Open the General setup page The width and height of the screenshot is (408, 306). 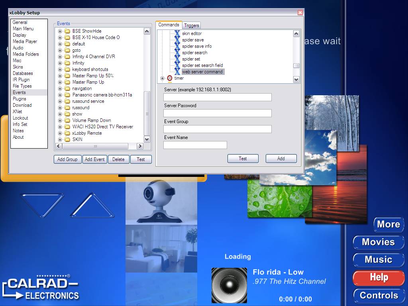tap(20, 22)
